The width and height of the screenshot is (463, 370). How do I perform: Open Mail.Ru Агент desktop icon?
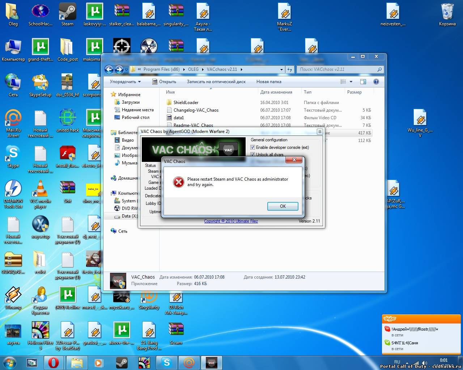(13, 124)
